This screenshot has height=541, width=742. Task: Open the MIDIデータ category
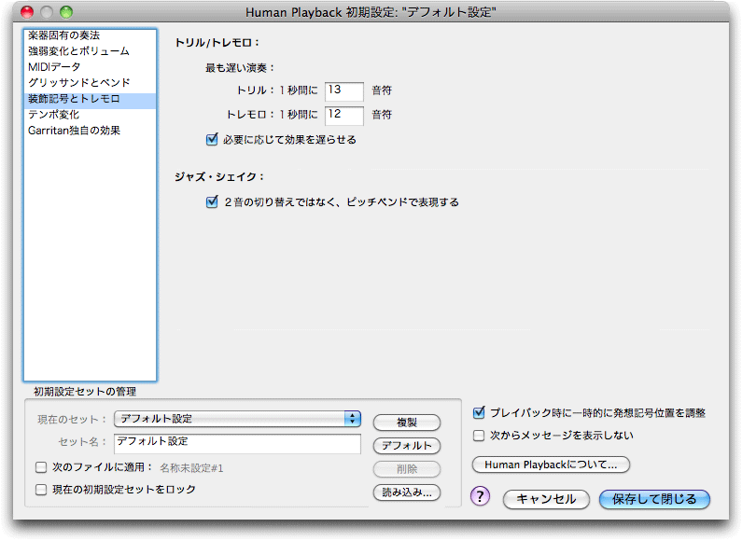[x=90, y=66]
